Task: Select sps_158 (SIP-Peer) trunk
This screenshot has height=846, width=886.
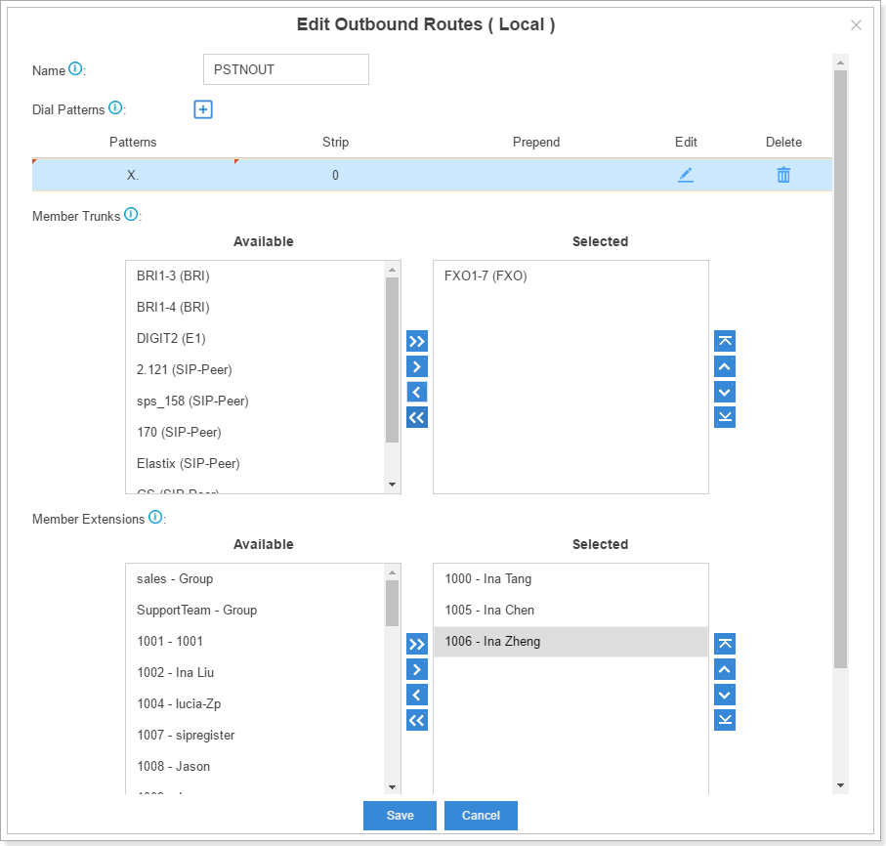Action: pos(255,401)
